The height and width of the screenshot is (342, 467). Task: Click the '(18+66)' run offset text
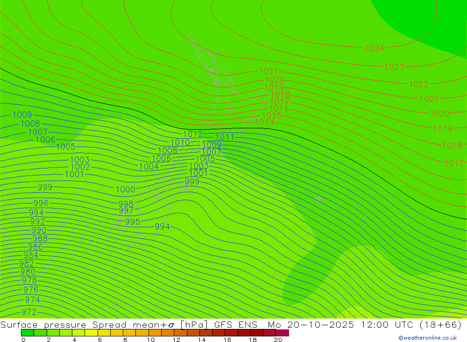pyautogui.click(x=441, y=324)
